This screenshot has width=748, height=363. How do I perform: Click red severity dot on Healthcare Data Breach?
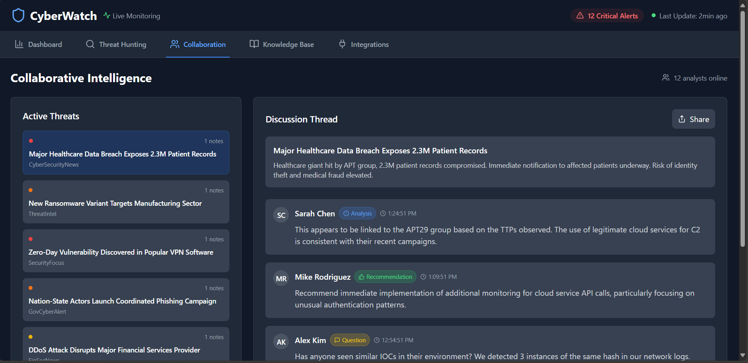point(31,141)
